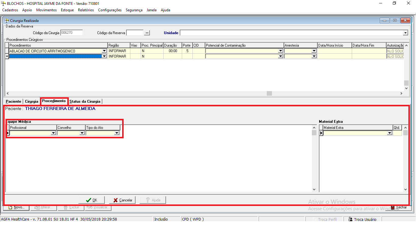Screen dimensions: 416x234
Task: Click procedures grid vertical scroll down arrow
Action: pos(406,88)
